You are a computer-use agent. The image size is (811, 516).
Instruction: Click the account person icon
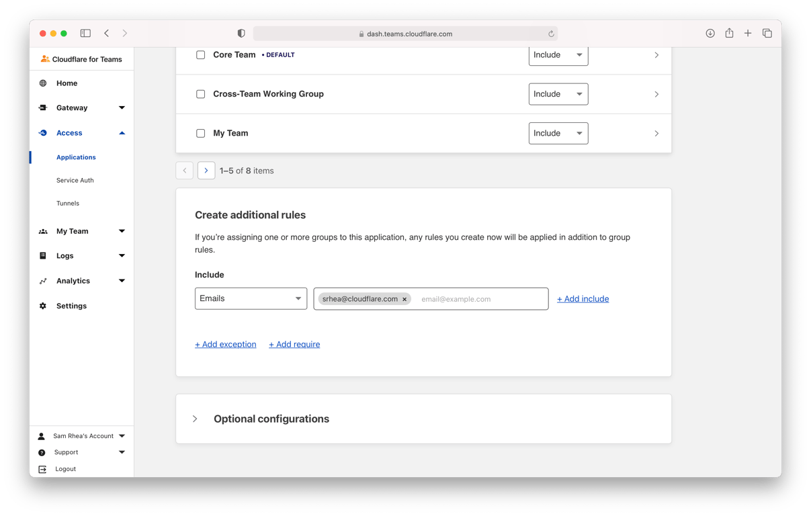pos(42,436)
